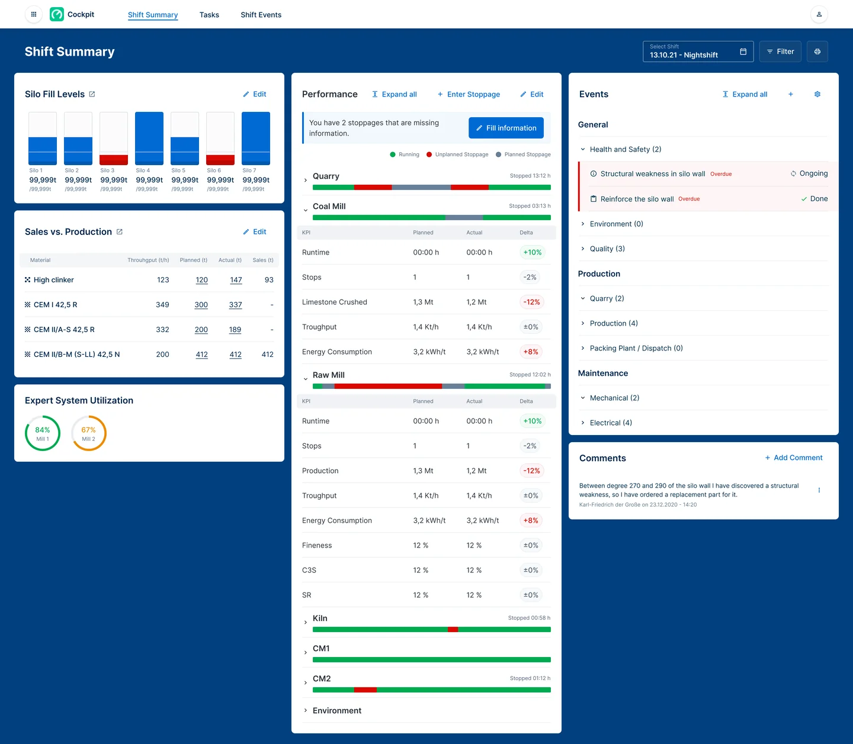Open the Select Shift date field
This screenshot has height=744, width=853.
tap(698, 51)
